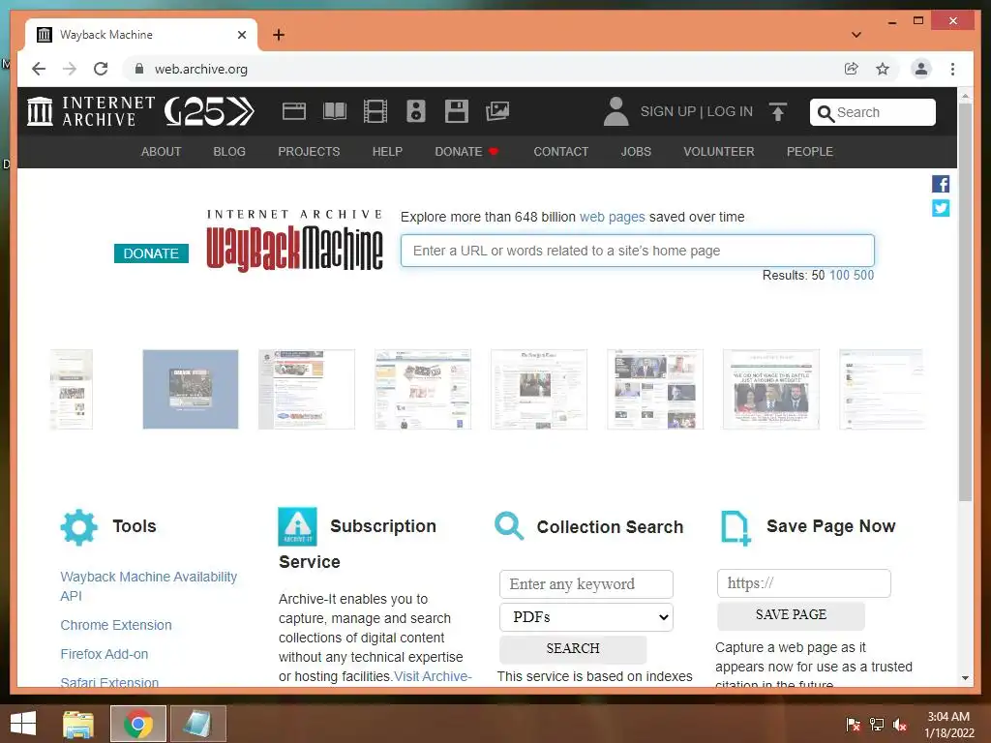The width and height of the screenshot is (991, 743).
Task: Set results to 500
Action: [864, 276]
